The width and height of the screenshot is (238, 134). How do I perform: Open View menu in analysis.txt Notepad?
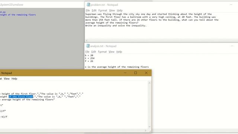pos(112,52)
